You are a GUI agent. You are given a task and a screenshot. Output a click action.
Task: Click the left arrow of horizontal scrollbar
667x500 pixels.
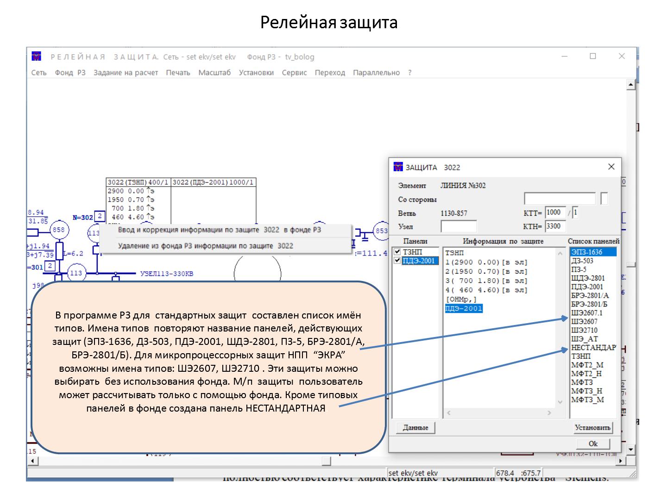point(32,462)
